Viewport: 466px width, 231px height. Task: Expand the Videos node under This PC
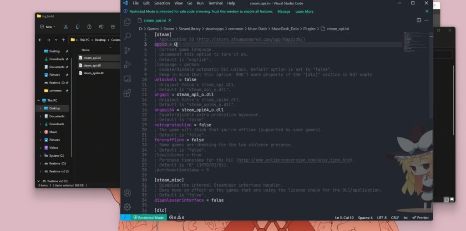click(x=41, y=148)
